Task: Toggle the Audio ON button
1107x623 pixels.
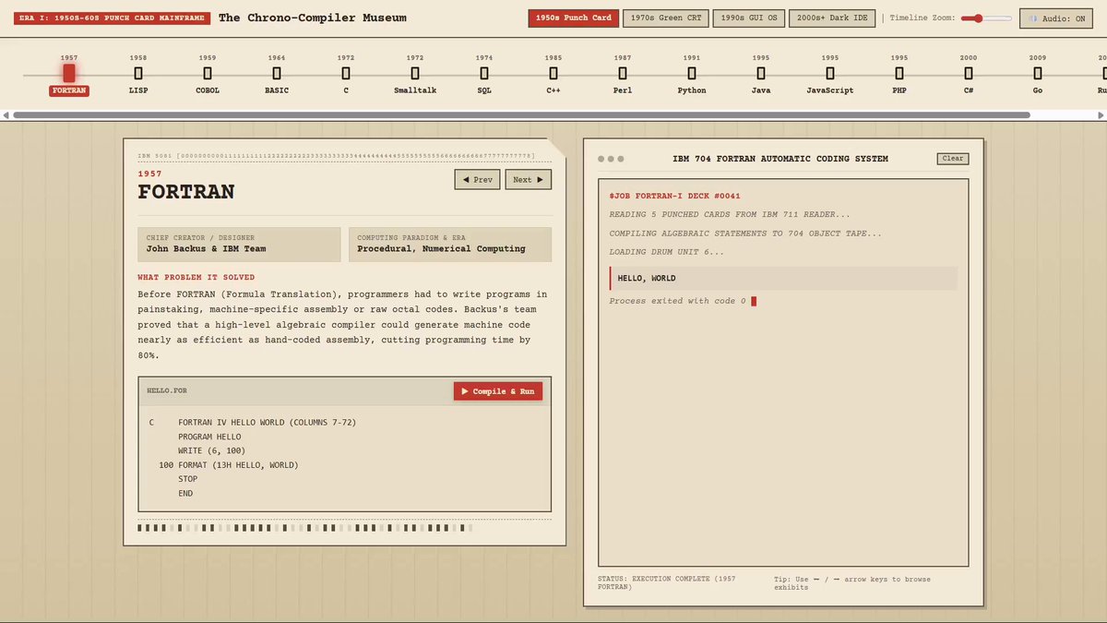Action: pos(1056,18)
